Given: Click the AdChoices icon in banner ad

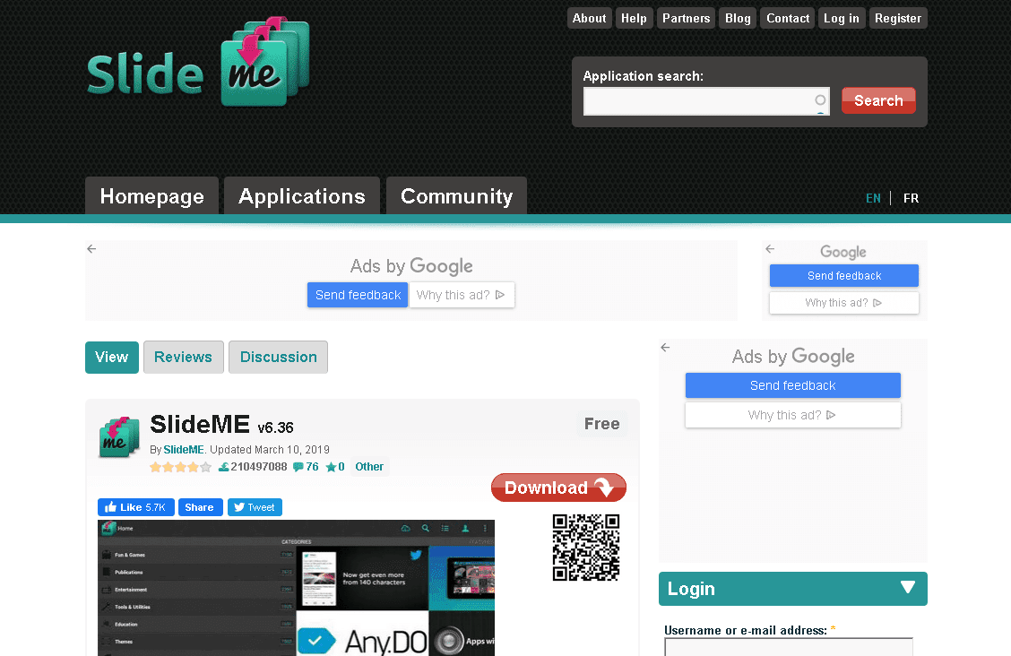Looking at the screenshot, I should pos(500,295).
